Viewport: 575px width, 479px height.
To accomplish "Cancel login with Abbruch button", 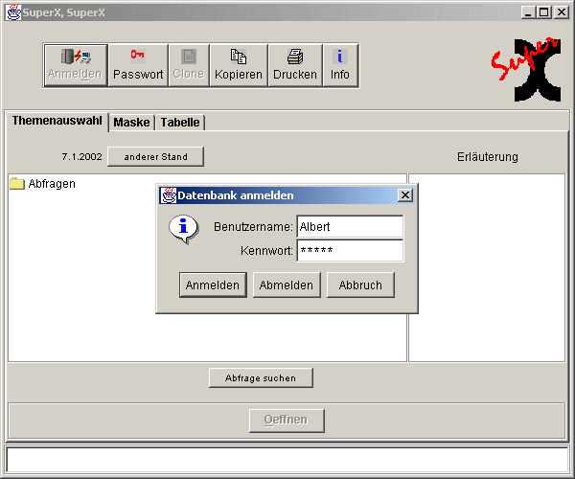I will [x=360, y=285].
